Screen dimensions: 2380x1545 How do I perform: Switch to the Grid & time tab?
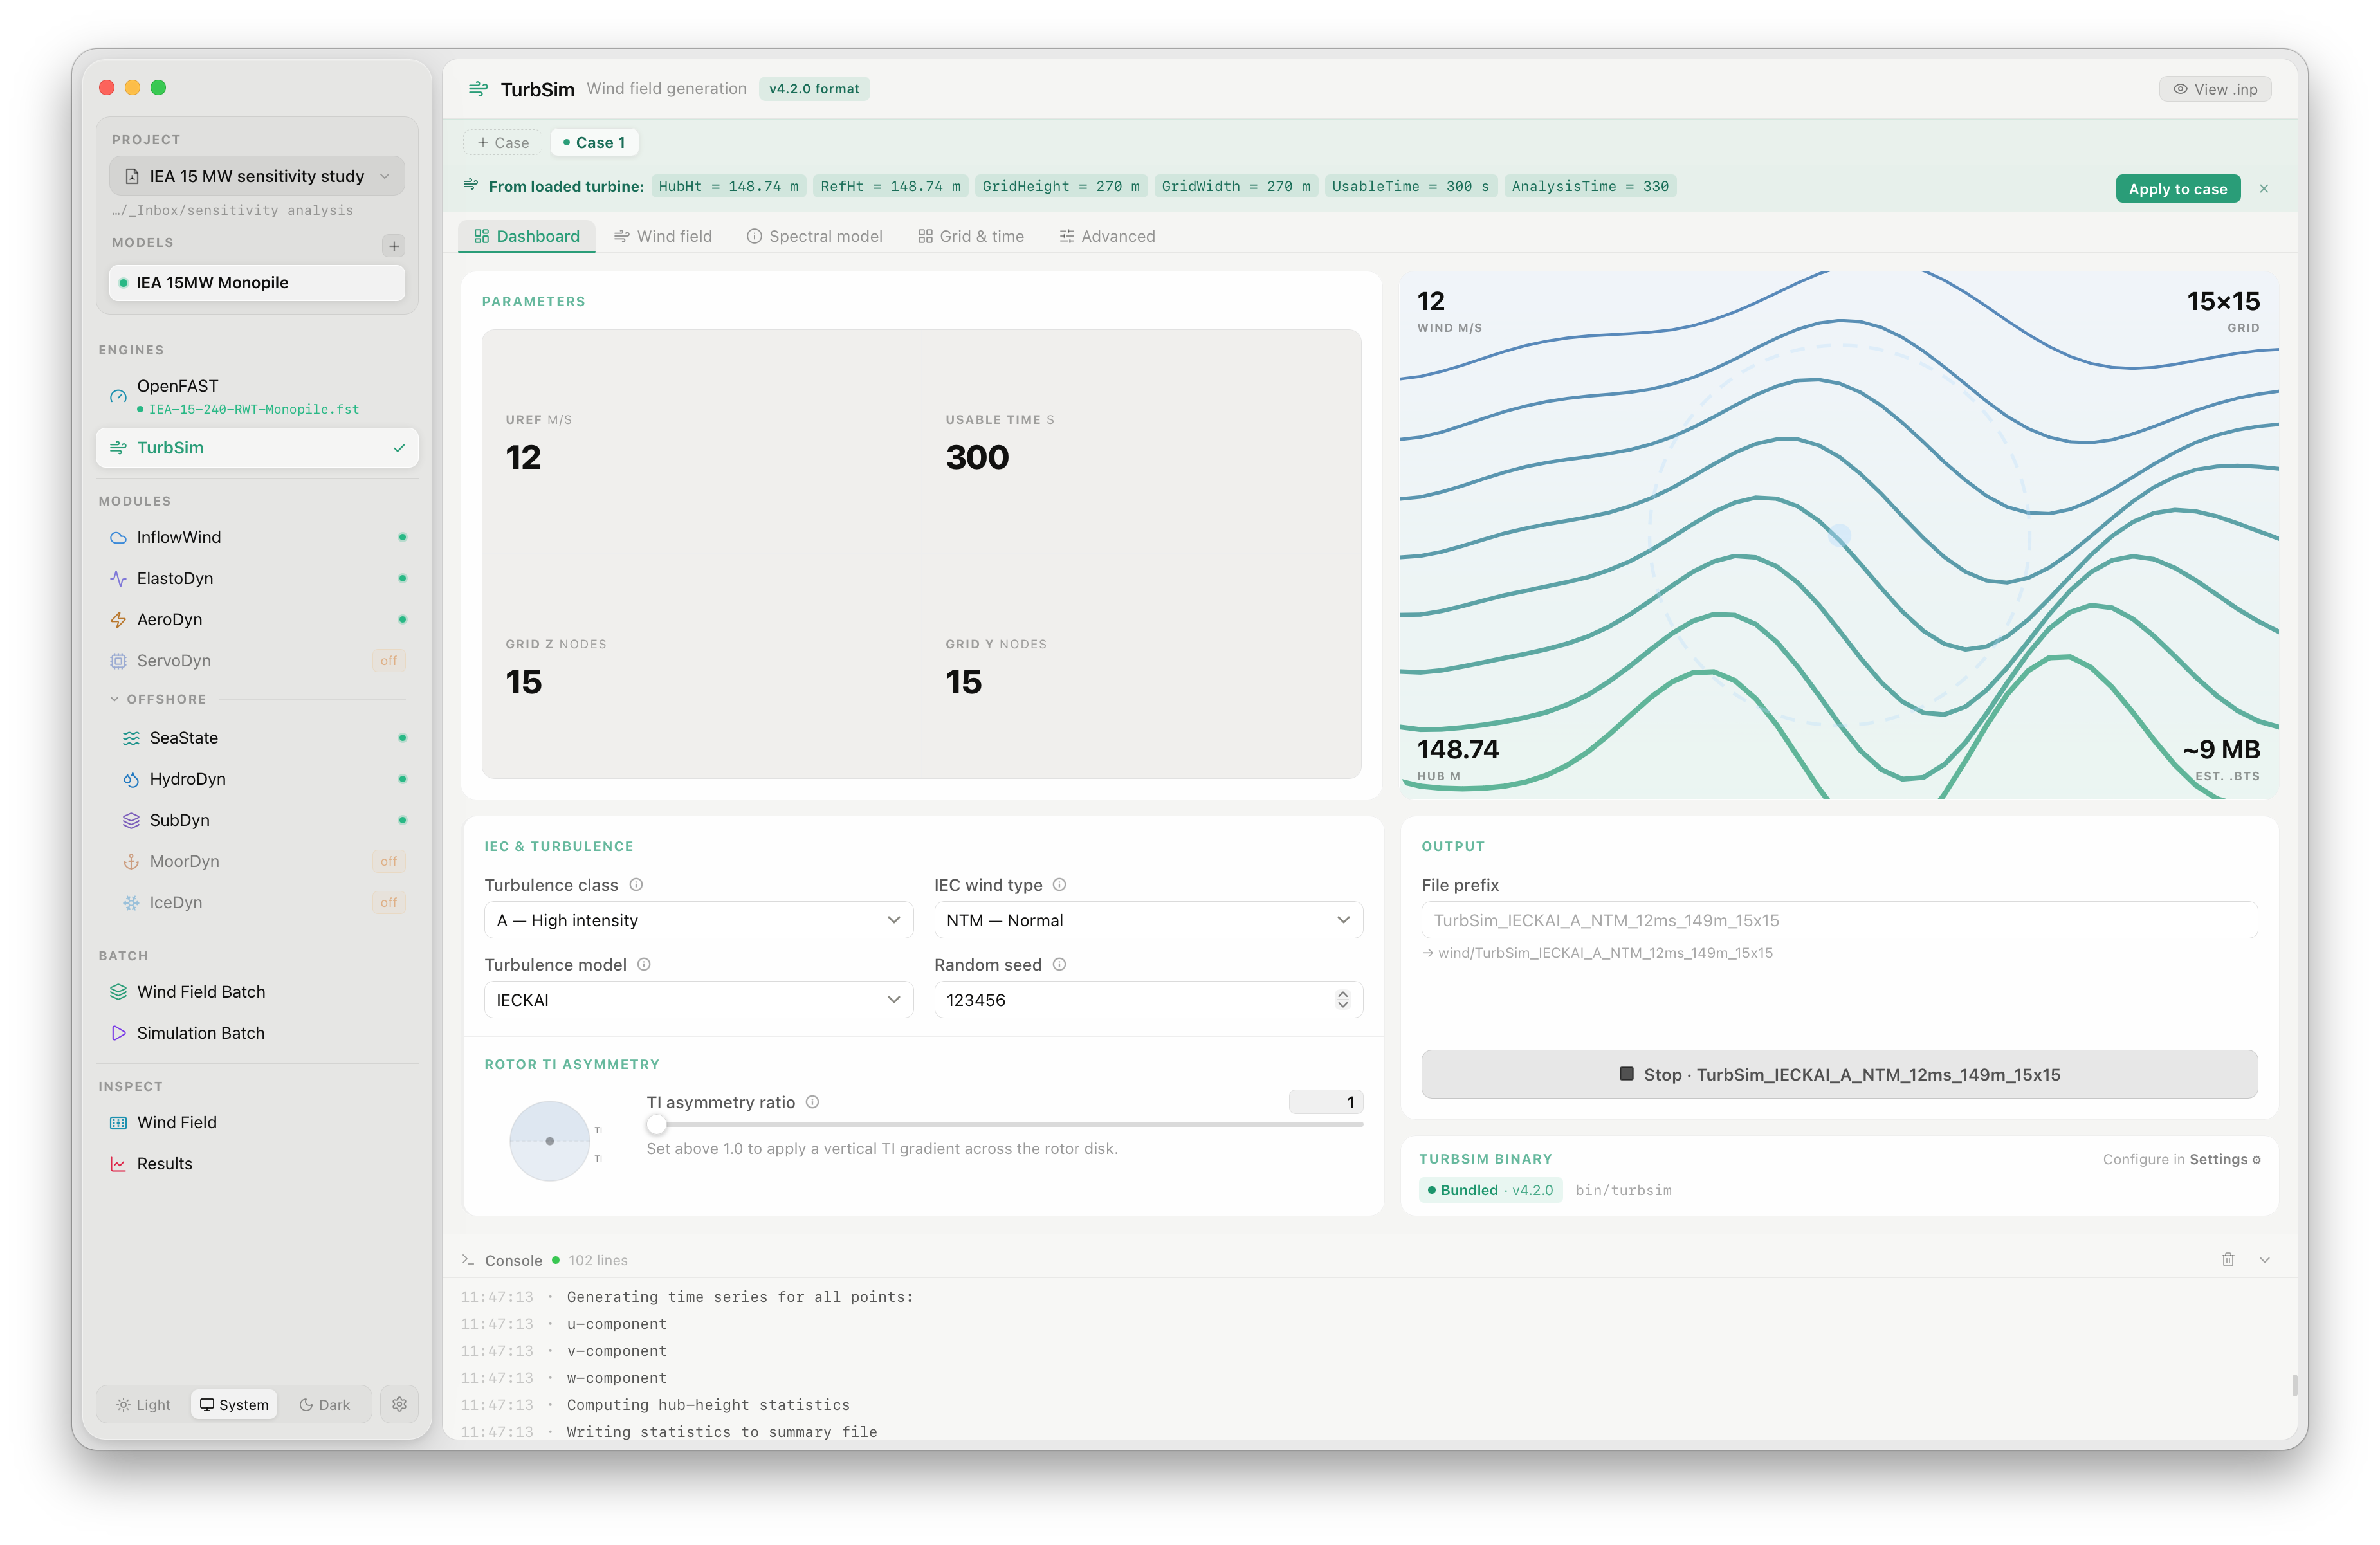point(971,236)
